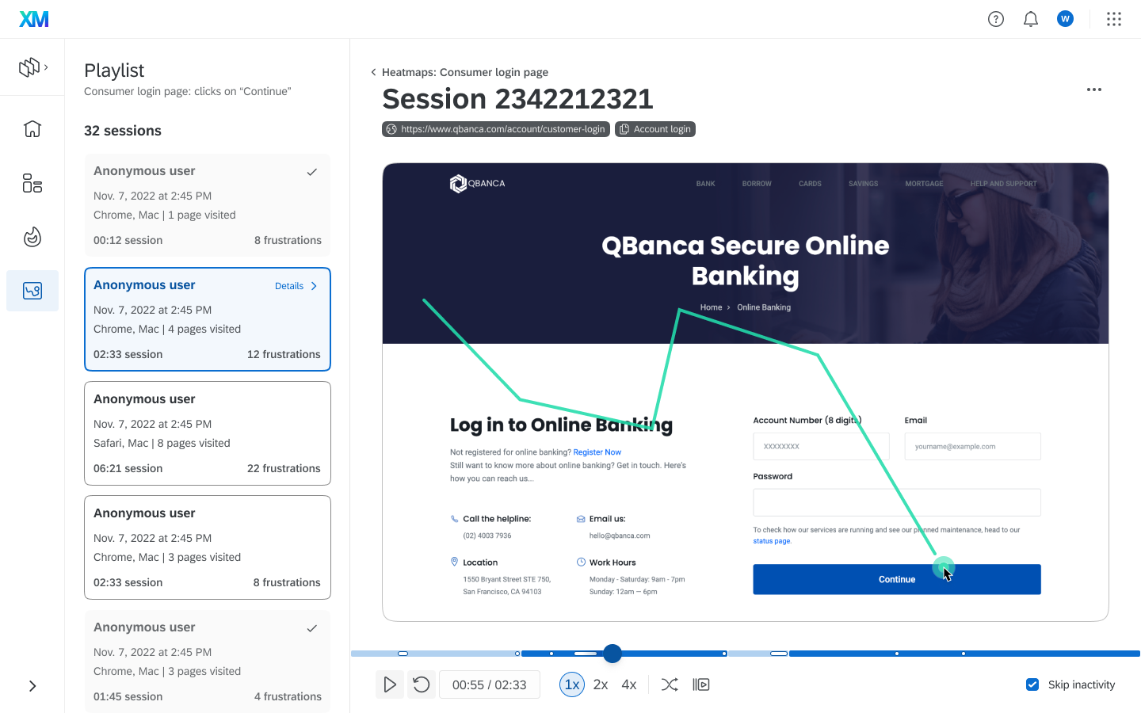Click the hello@qbanca.com email text

click(620, 536)
